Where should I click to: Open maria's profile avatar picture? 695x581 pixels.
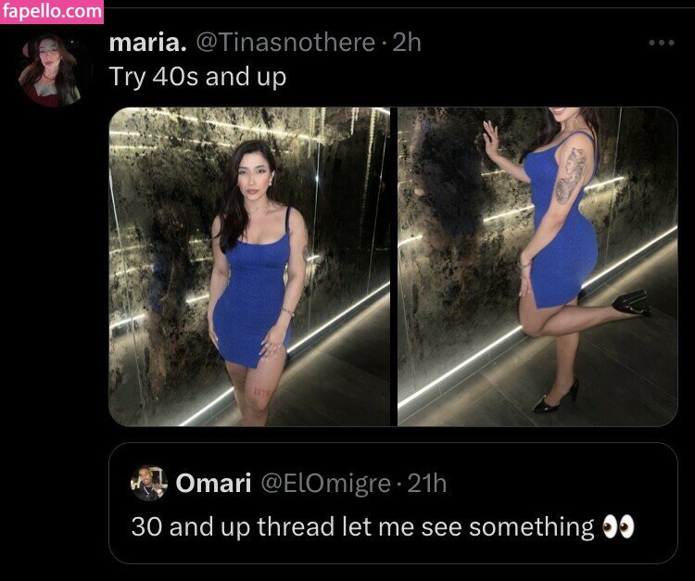coord(50,70)
